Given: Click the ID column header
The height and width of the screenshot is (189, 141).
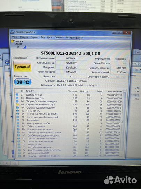Looking at the screenshot, I should coord(22,91).
